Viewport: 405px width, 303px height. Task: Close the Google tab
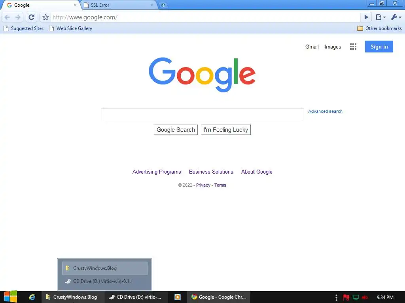tap(75, 5)
